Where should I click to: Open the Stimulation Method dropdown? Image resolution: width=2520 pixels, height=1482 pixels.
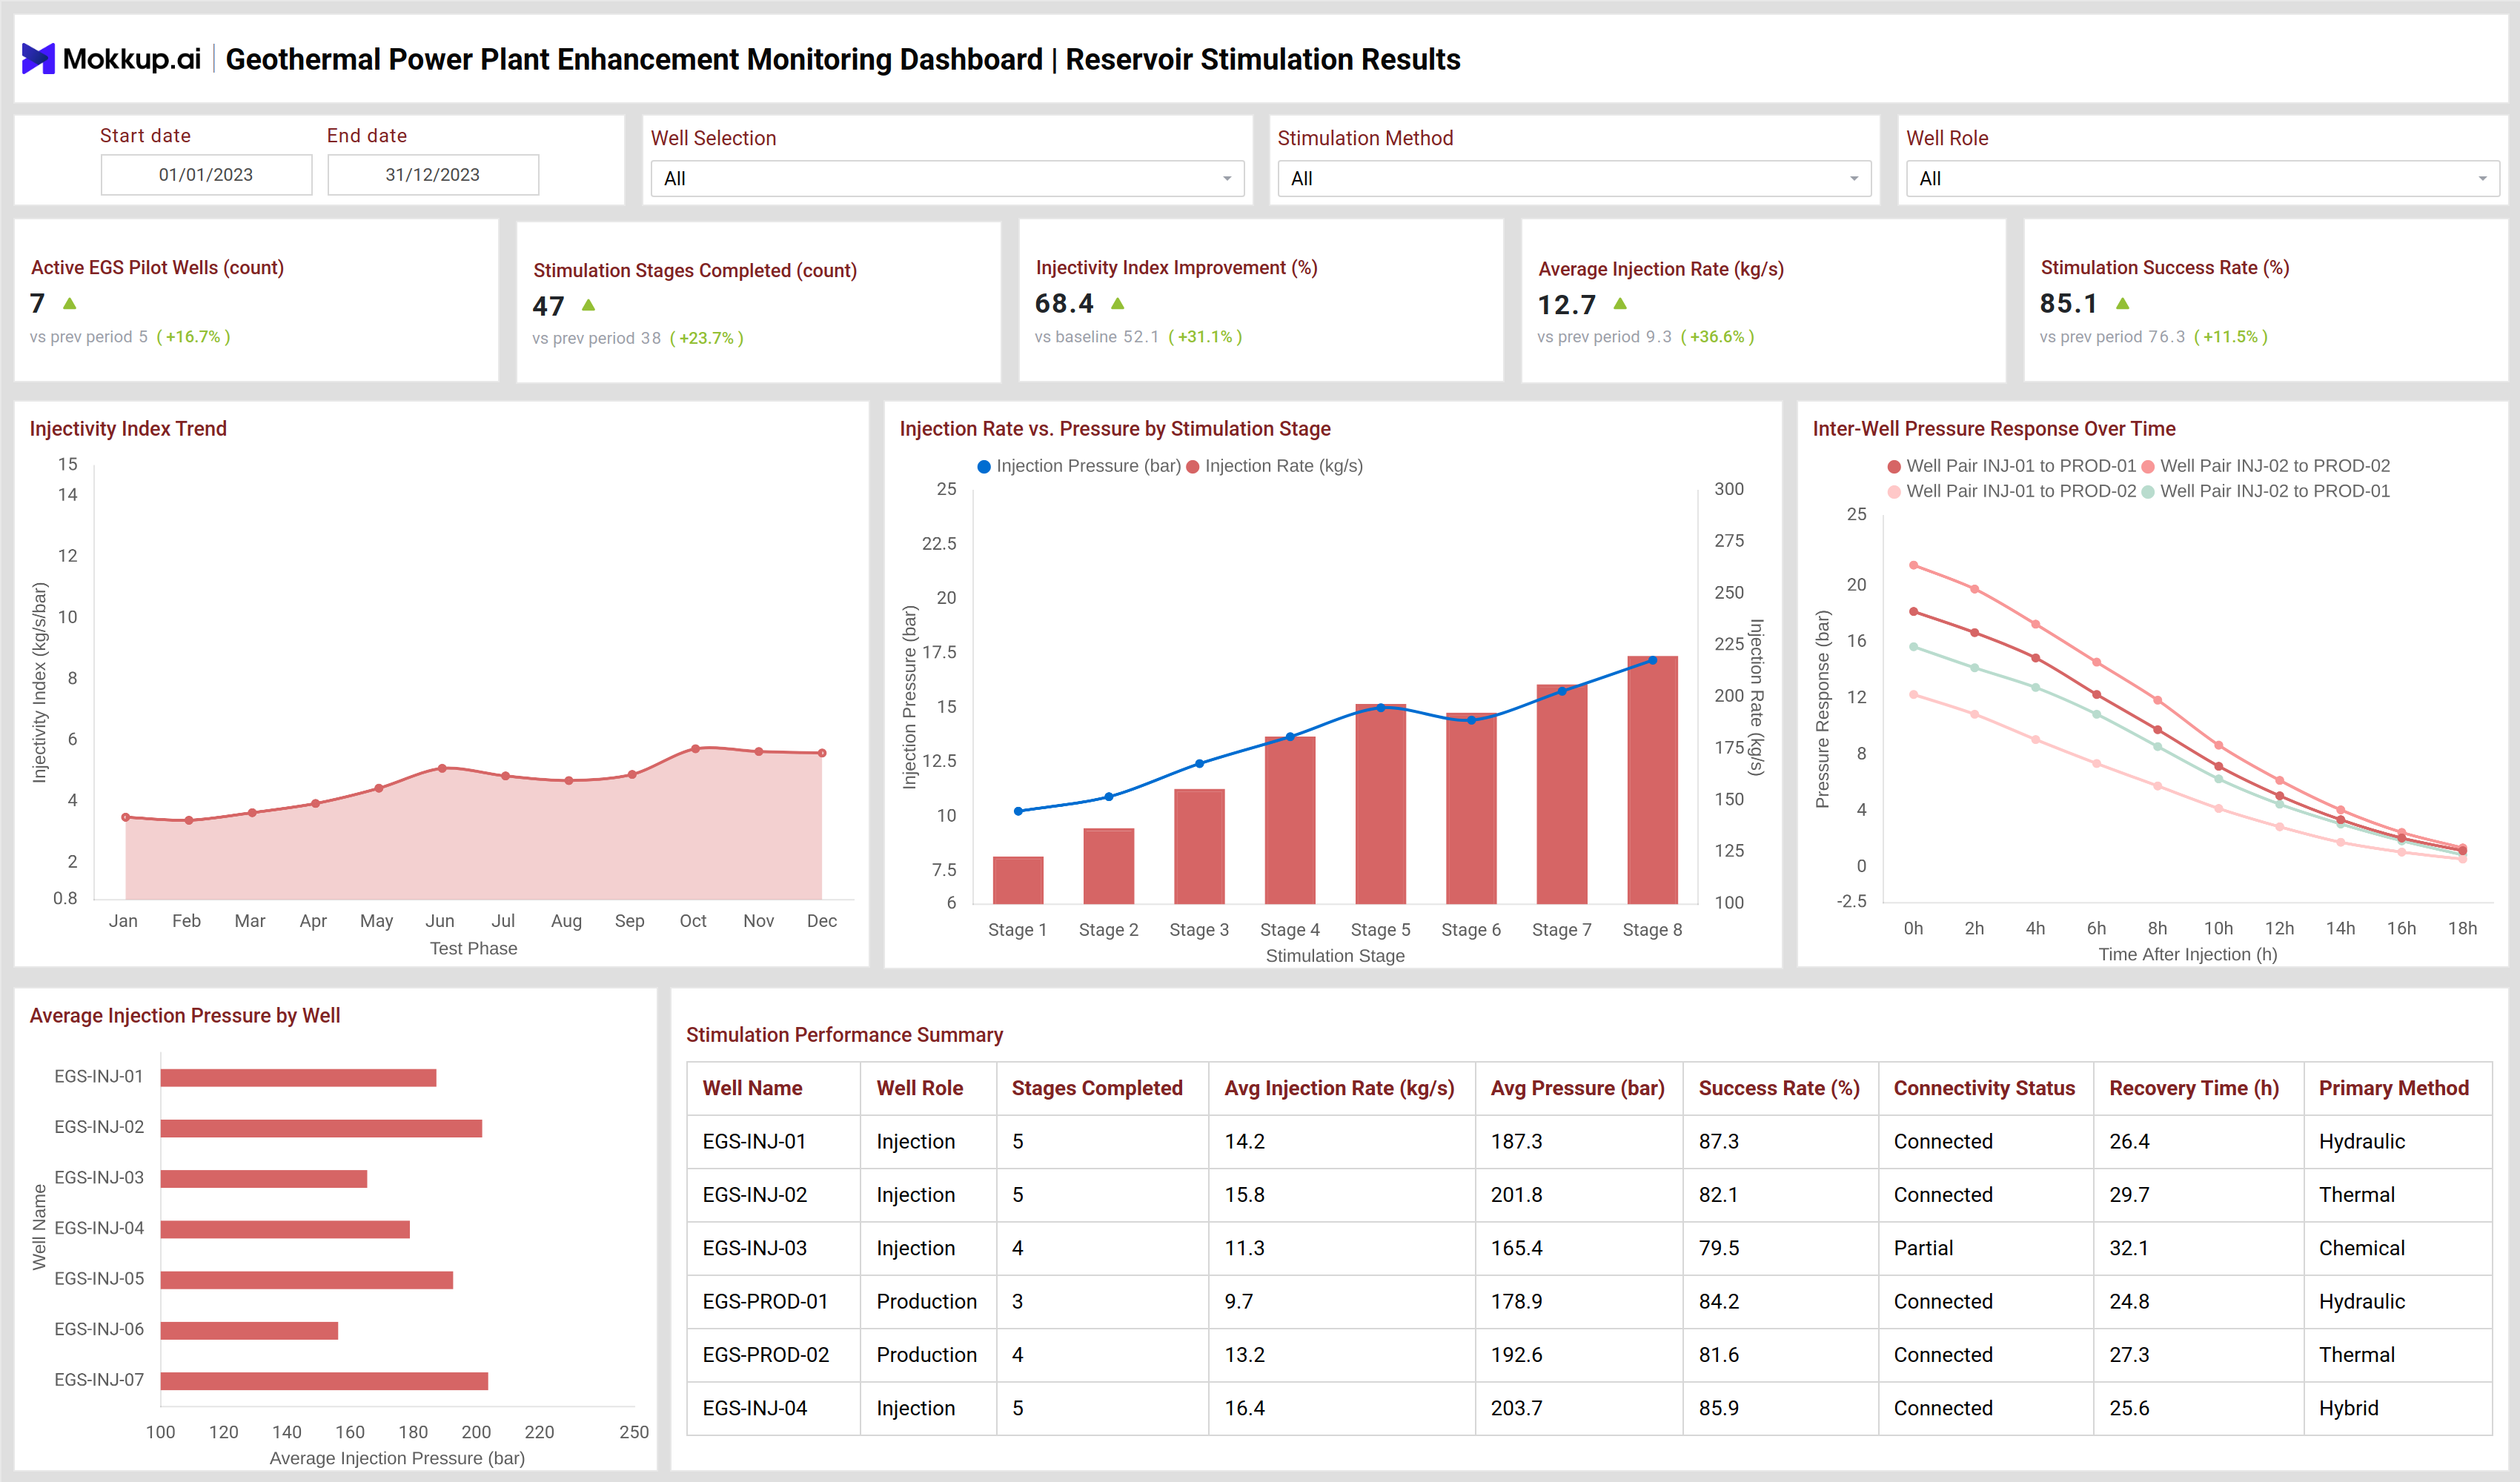1574,178
